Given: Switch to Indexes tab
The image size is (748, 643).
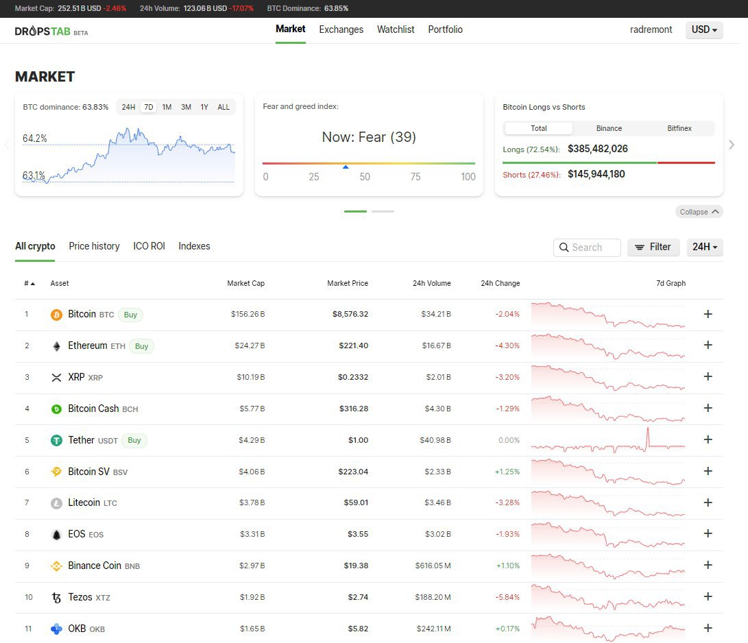Looking at the screenshot, I should pos(194,246).
